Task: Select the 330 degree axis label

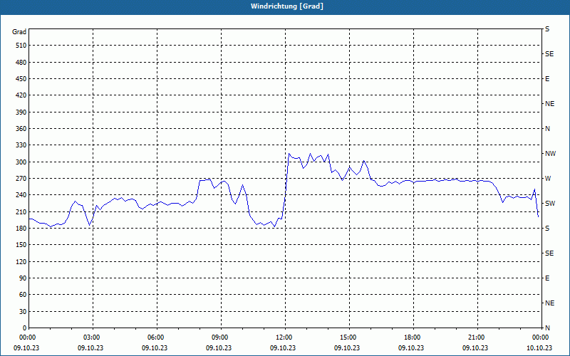Action: (21, 145)
